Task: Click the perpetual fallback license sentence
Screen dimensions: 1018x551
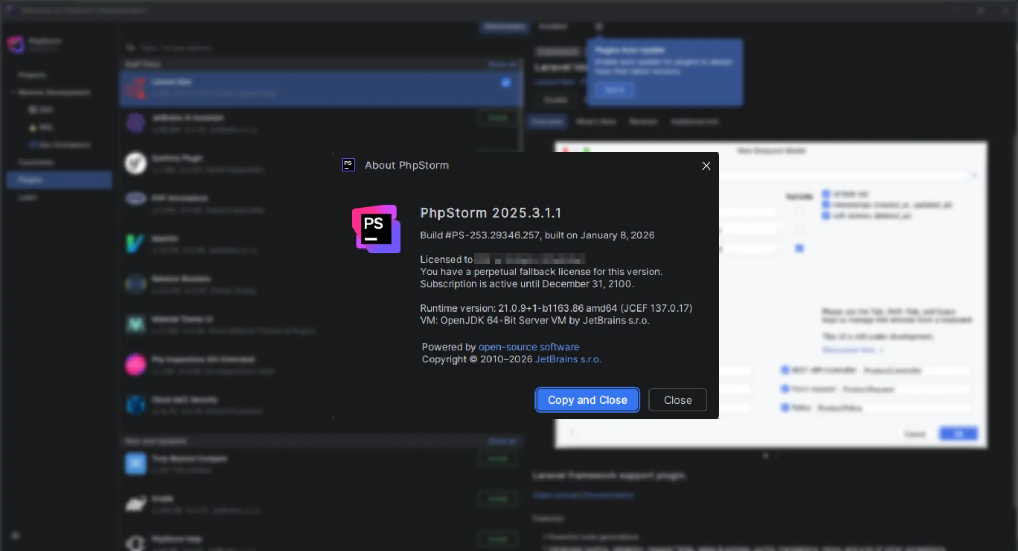Action: pos(541,272)
